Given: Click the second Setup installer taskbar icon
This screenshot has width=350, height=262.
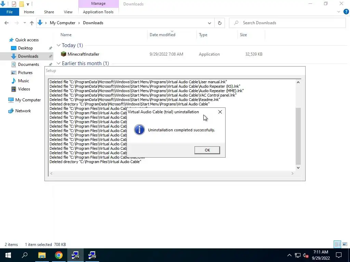Looking at the screenshot, I should 92,255.
